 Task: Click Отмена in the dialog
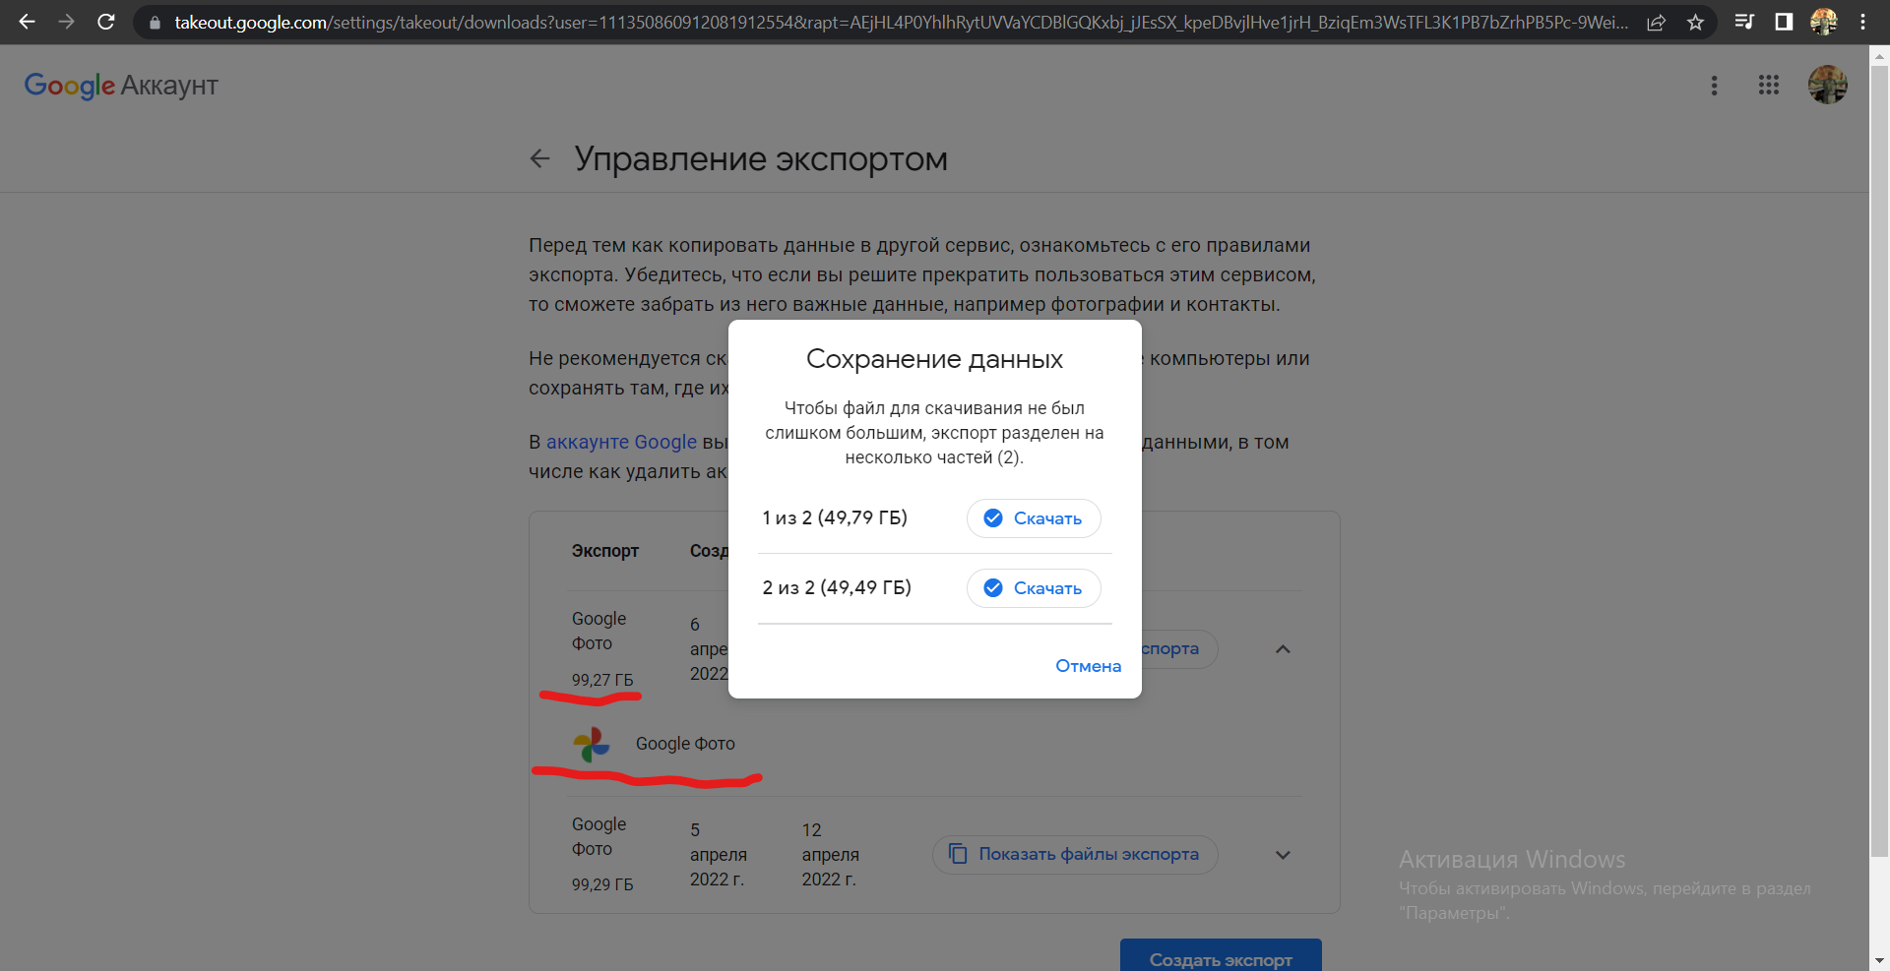[x=1088, y=666]
